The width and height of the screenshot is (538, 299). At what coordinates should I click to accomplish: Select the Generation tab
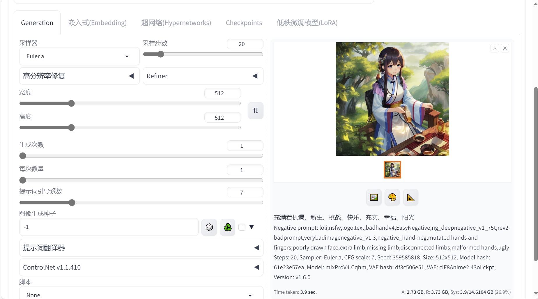(x=37, y=23)
